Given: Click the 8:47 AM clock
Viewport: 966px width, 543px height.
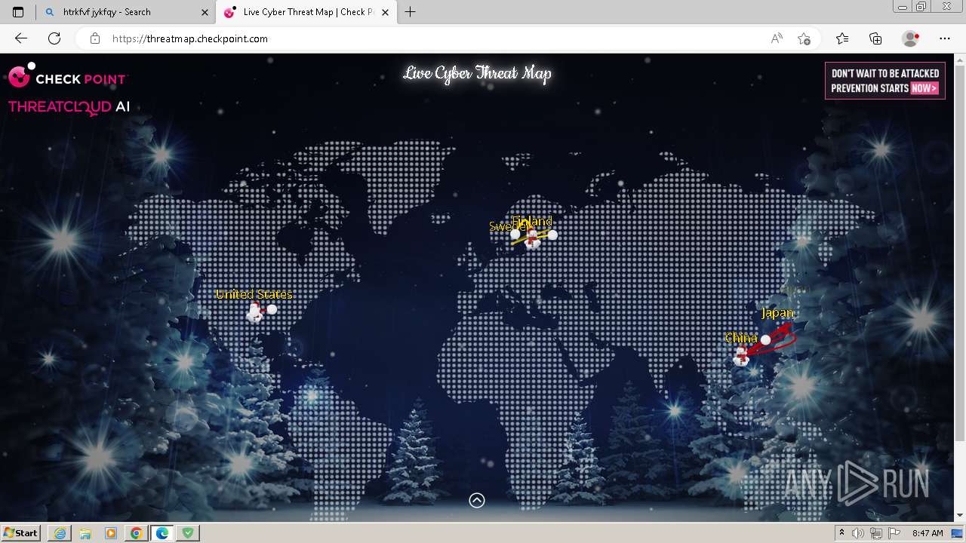Looking at the screenshot, I should 928,533.
